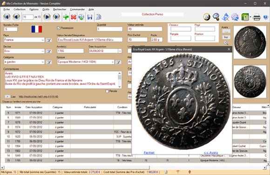This screenshot has height=175, width=270.
Task: Sort table by Date Acquisition column header
Action: point(34,107)
